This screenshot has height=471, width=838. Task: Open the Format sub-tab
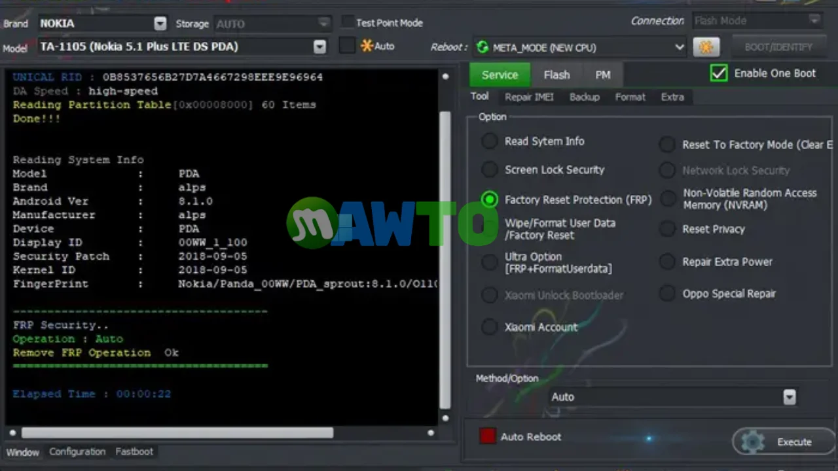point(630,97)
